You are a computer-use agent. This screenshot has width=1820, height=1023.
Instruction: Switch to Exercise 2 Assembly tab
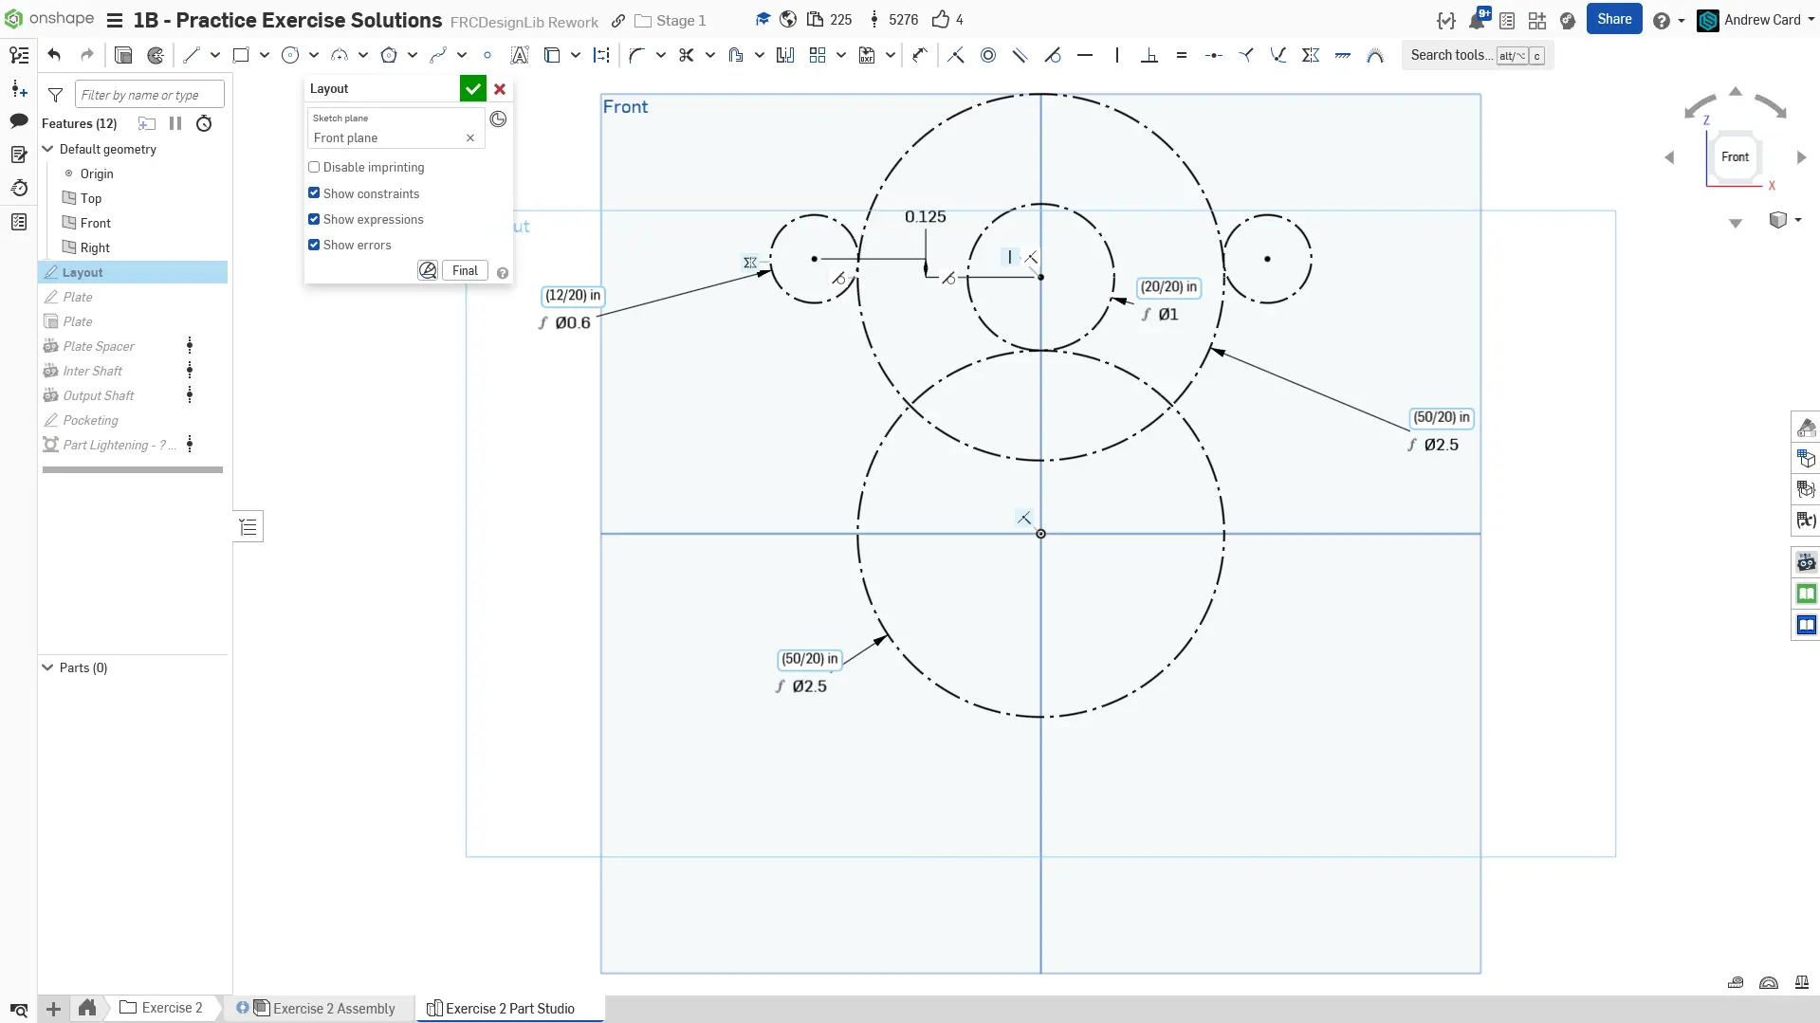tap(334, 1008)
